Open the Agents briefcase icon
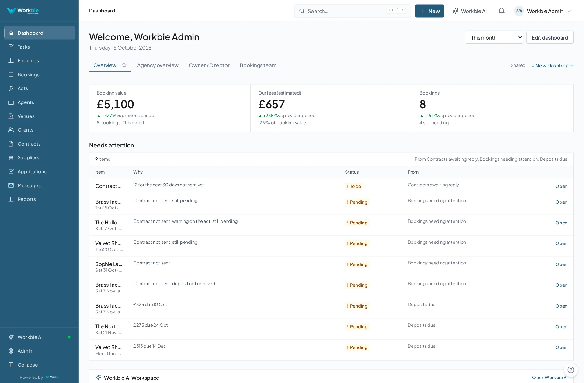Viewport: 584px width, 383px height. [x=11, y=102]
